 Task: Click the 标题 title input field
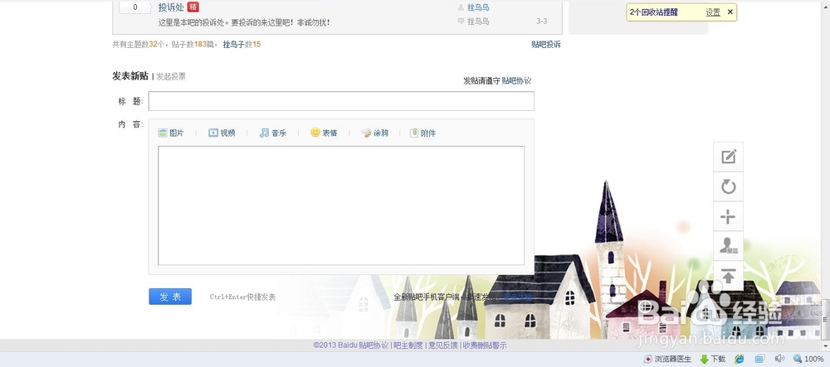coord(341,101)
